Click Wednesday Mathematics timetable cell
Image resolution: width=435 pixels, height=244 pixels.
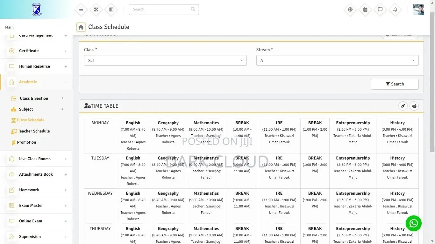(x=206, y=206)
